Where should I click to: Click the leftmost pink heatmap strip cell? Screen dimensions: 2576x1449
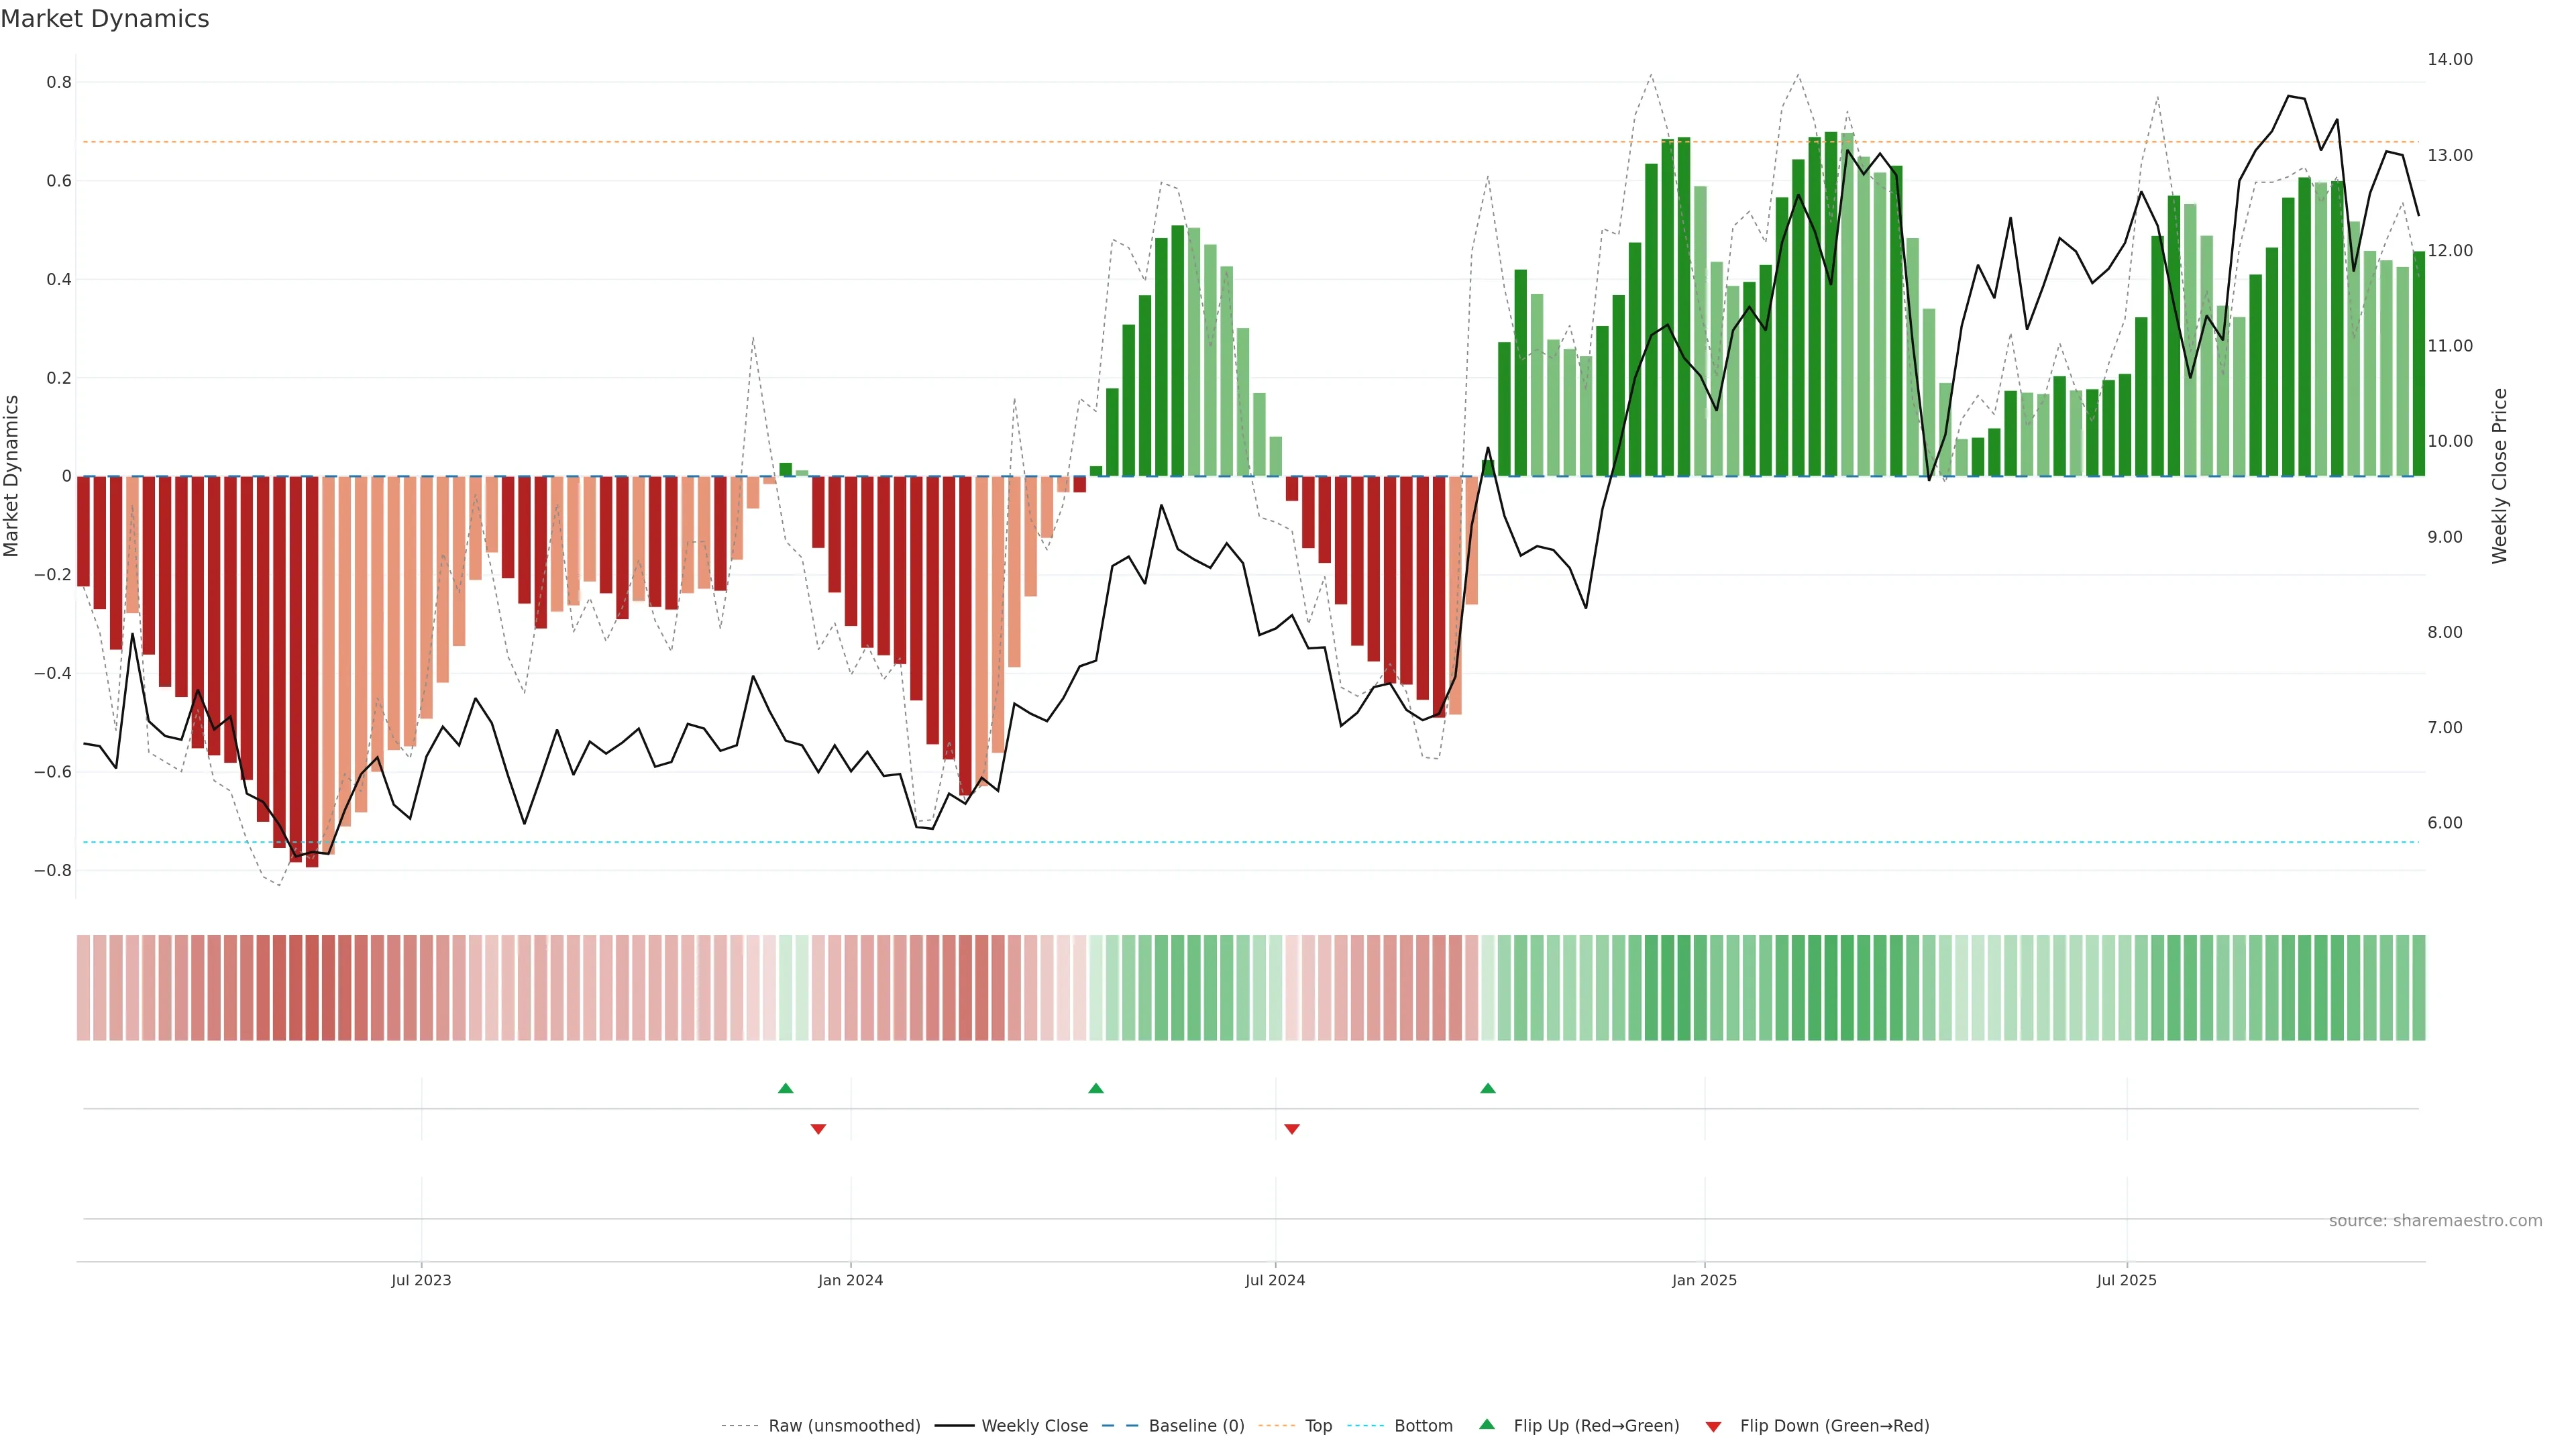[84, 988]
